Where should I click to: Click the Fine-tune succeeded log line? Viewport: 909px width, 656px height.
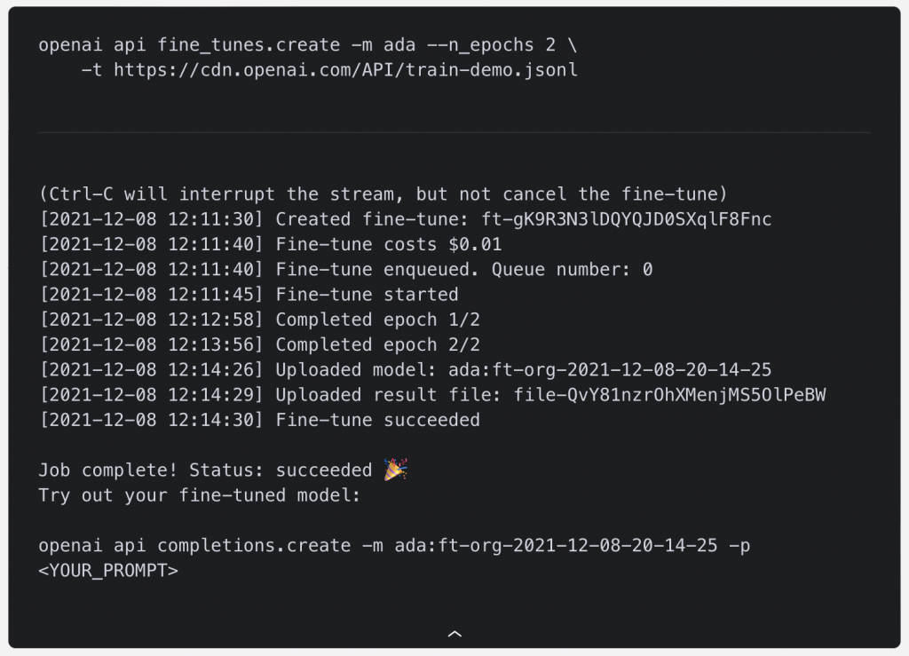tap(259, 420)
